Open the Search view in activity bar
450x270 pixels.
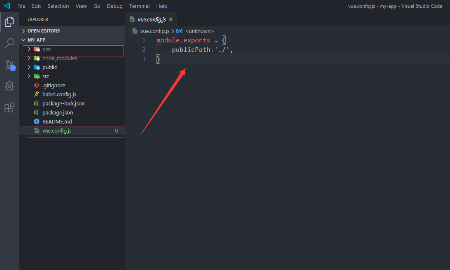(9, 43)
